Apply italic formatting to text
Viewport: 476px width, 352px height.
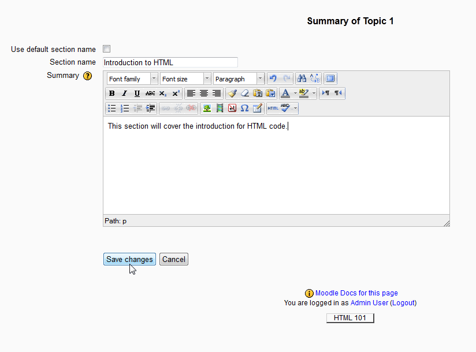(124, 93)
